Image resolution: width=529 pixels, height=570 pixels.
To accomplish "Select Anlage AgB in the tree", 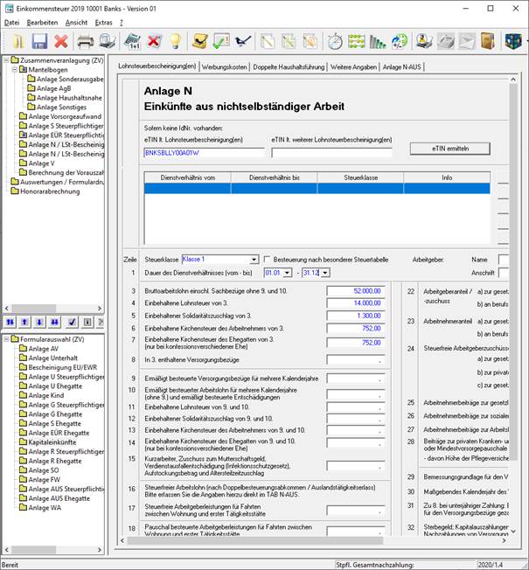I will click(x=53, y=88).
